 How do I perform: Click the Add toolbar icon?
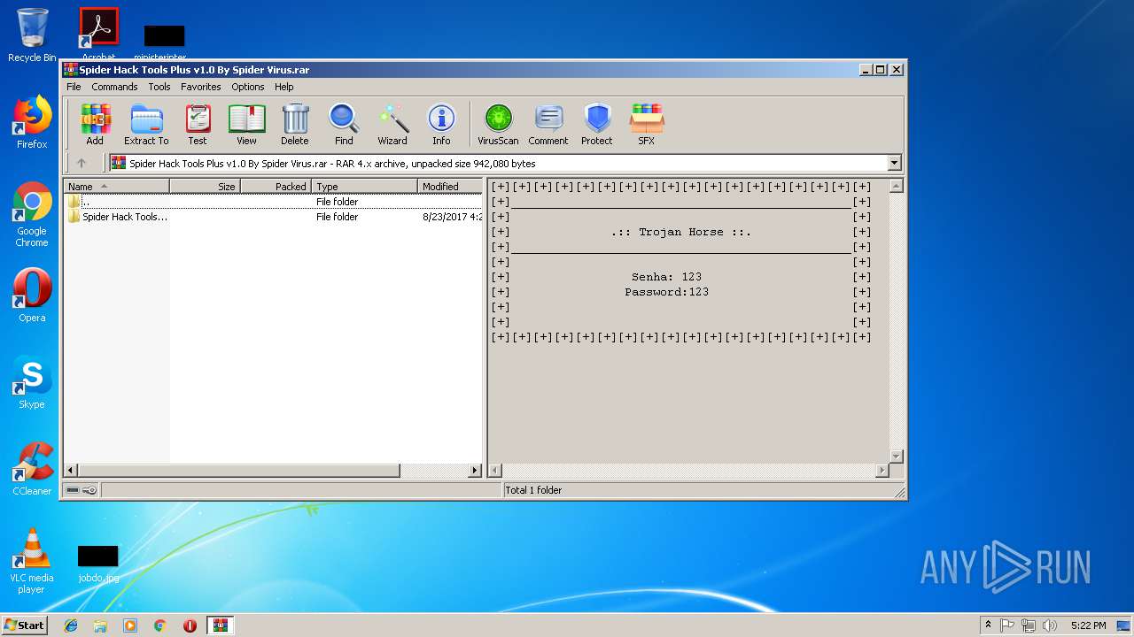pyautogui.click(x=95, y=125)
